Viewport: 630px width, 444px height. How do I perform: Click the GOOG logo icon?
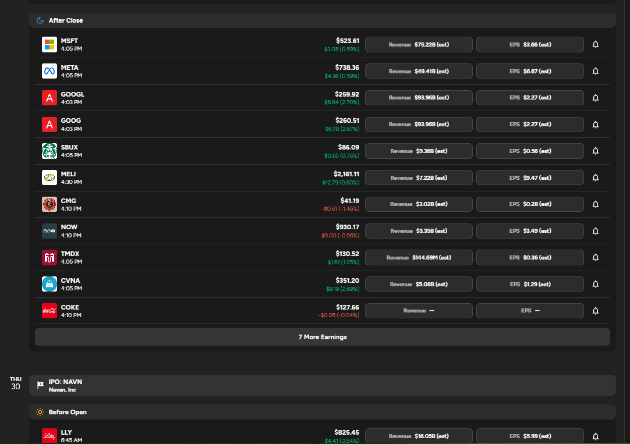(49, 125)
